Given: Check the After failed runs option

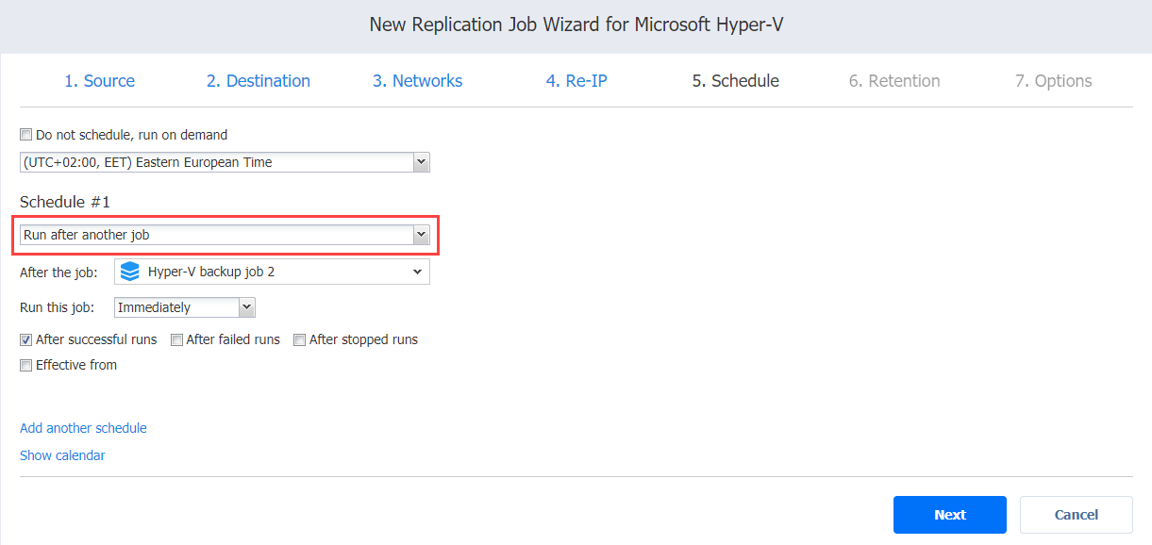Looking at the screenshot, I should point(177,339).
